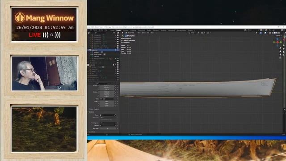Screen dimensions: 286x161
Task: Open the Render menu
Action: tap(95, 30)
